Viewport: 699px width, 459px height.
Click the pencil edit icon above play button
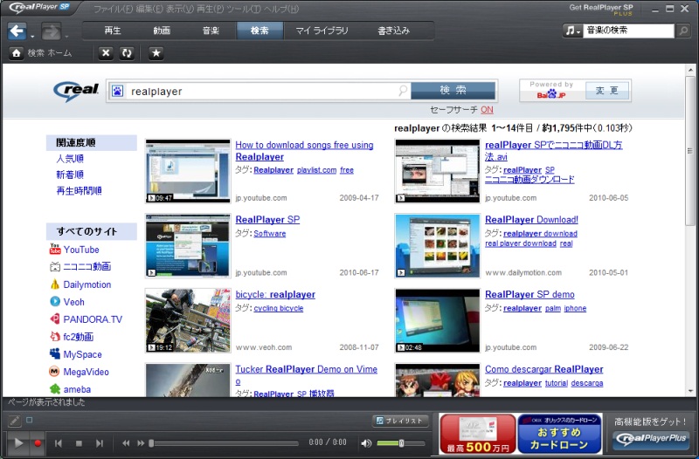coord(14,421)
